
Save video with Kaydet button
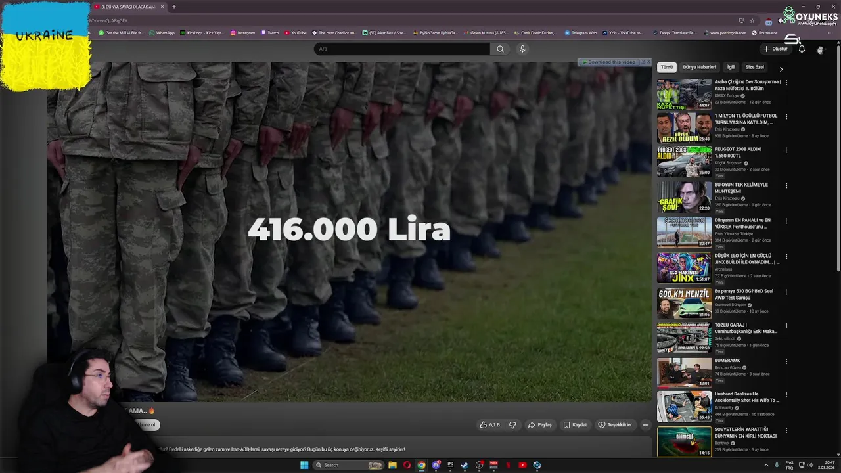click(575, 425)
